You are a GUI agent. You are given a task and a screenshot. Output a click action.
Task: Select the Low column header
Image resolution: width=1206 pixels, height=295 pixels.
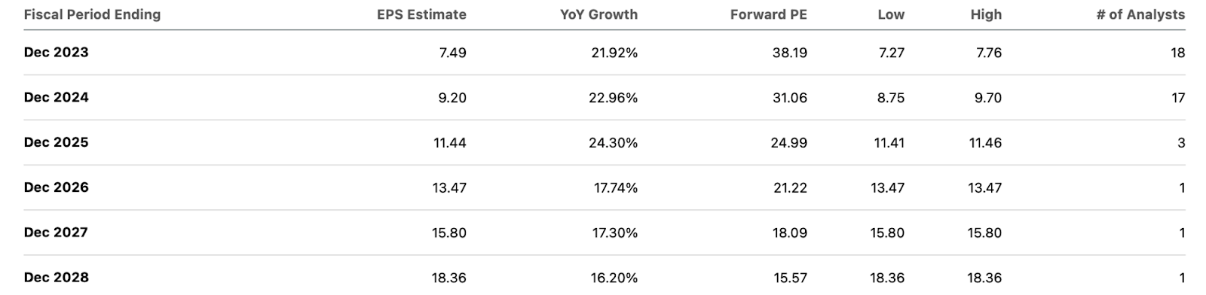891,14
